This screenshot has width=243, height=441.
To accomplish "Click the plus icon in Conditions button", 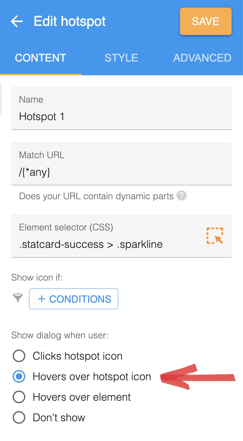I will [42, 299].
